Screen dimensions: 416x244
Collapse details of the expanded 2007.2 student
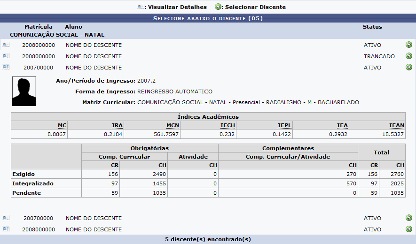click(6, 67)
